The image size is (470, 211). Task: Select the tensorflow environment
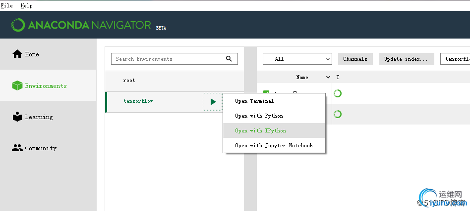pos(154,102)
